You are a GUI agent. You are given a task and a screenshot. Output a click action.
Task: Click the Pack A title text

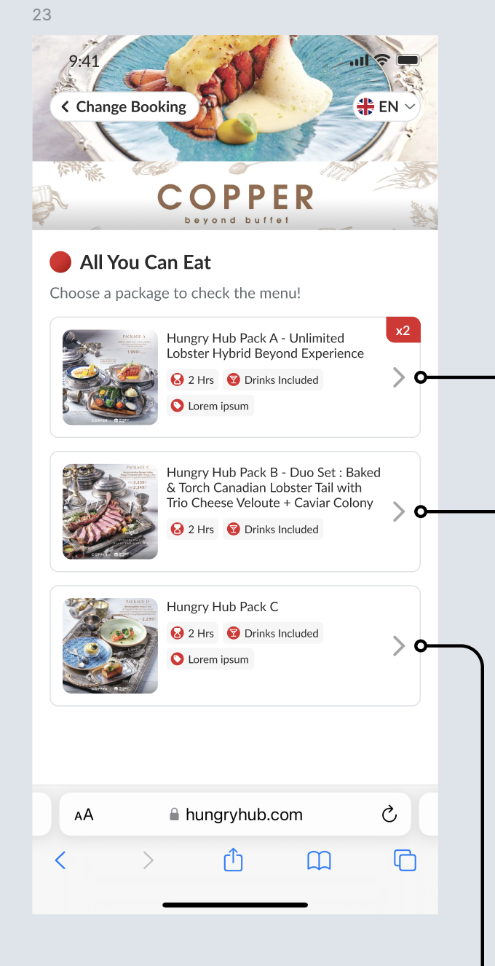pyautogui.click(x=265, y=345)
